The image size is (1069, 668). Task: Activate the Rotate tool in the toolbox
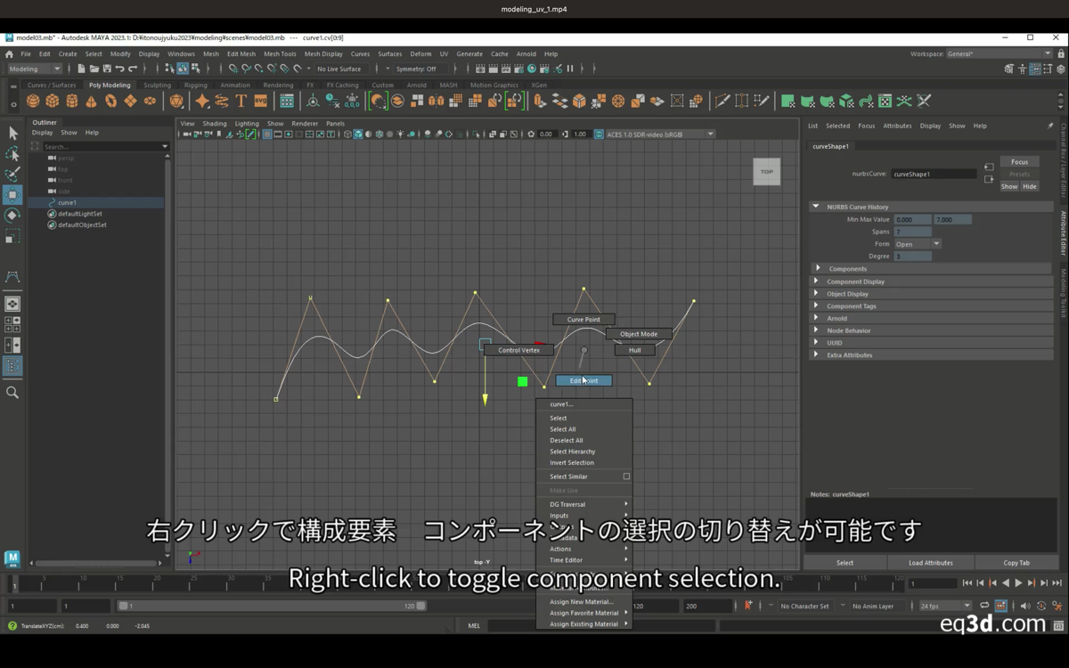pyautogui.click(x=12, y=216)
